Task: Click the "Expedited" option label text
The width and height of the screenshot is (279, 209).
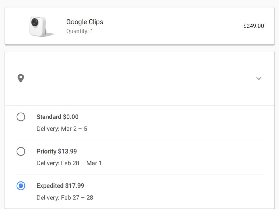Action: click(50, 186)
